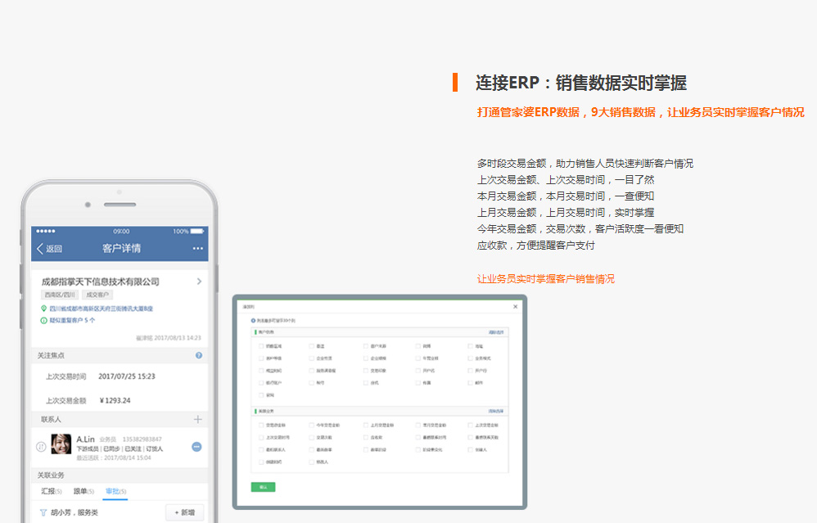This screenshot has width=817, height=523.
Task: Tap the 新增 button
Action: 184,512
